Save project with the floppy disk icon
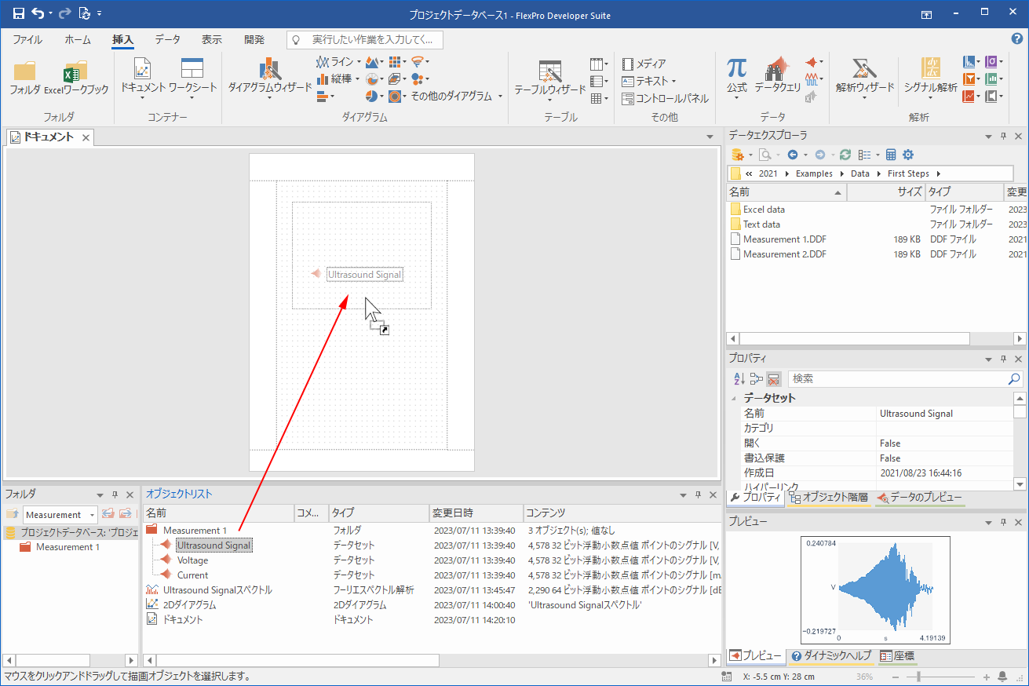 tap(18, 14)
